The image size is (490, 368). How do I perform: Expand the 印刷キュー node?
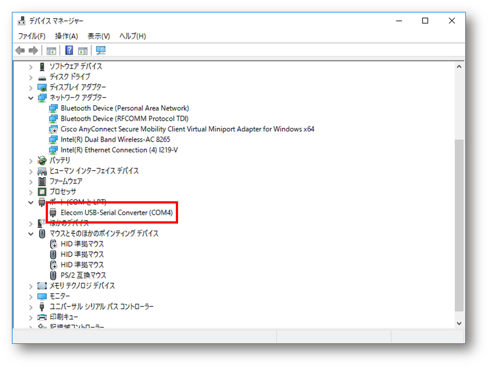[31, 317]
